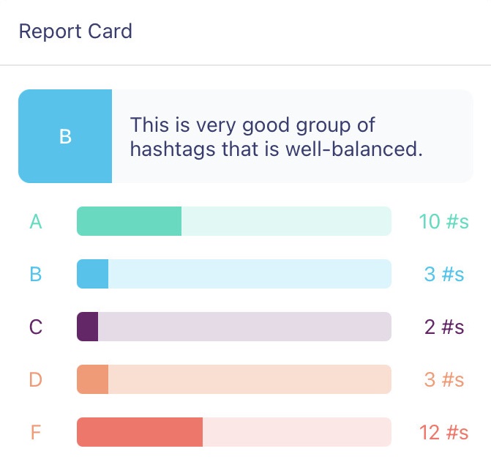The height and width of the screenshot is (465, 491).
Task: Click the 12 #s count for F
Action: pos(443,432)
